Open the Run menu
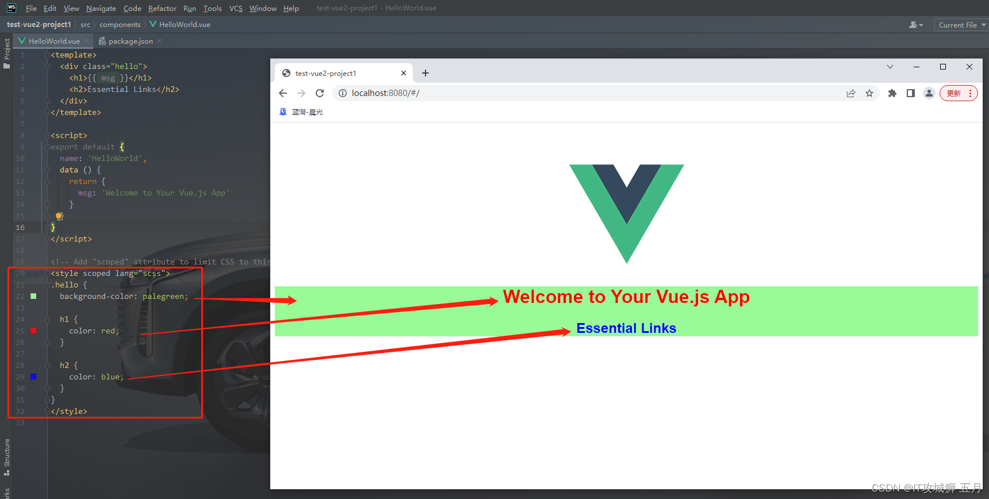This screenshot has width=989, height=499. pyautogui.click(x=190, y=8)
